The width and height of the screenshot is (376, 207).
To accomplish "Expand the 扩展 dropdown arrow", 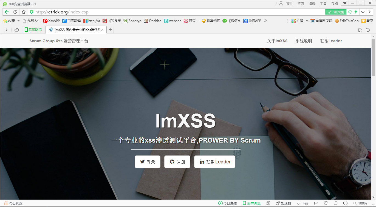I will click(307, 21).
